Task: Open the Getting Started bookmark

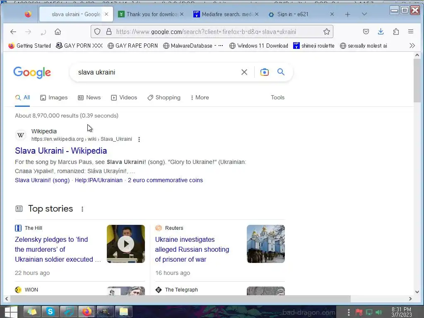Action: tap(29, 46)
